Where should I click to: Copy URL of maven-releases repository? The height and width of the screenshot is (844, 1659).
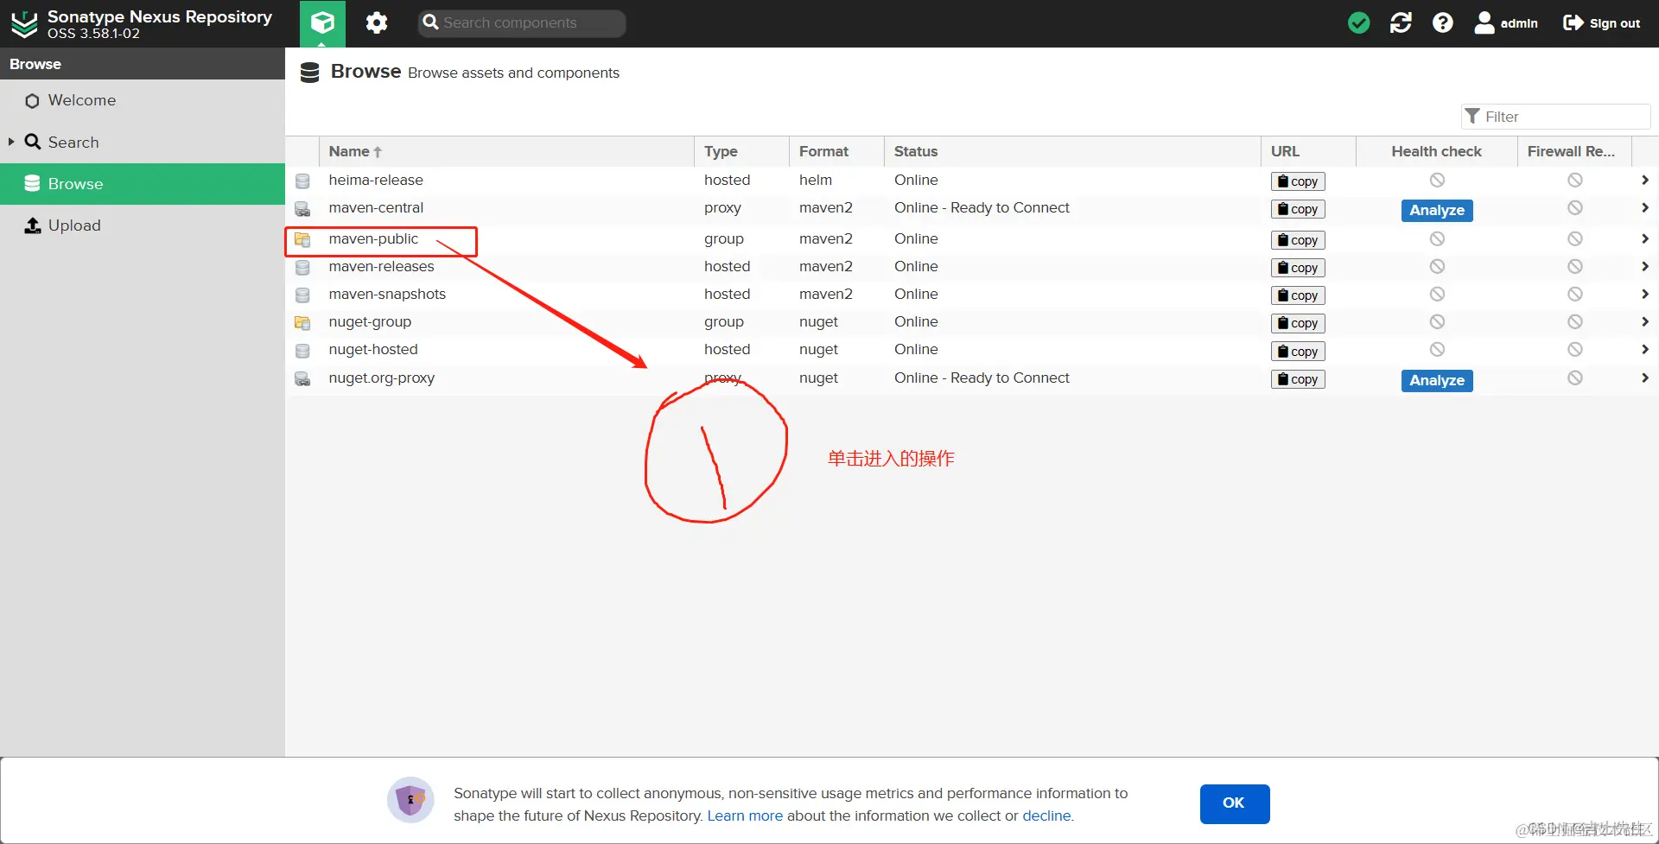pos(1298,268)
